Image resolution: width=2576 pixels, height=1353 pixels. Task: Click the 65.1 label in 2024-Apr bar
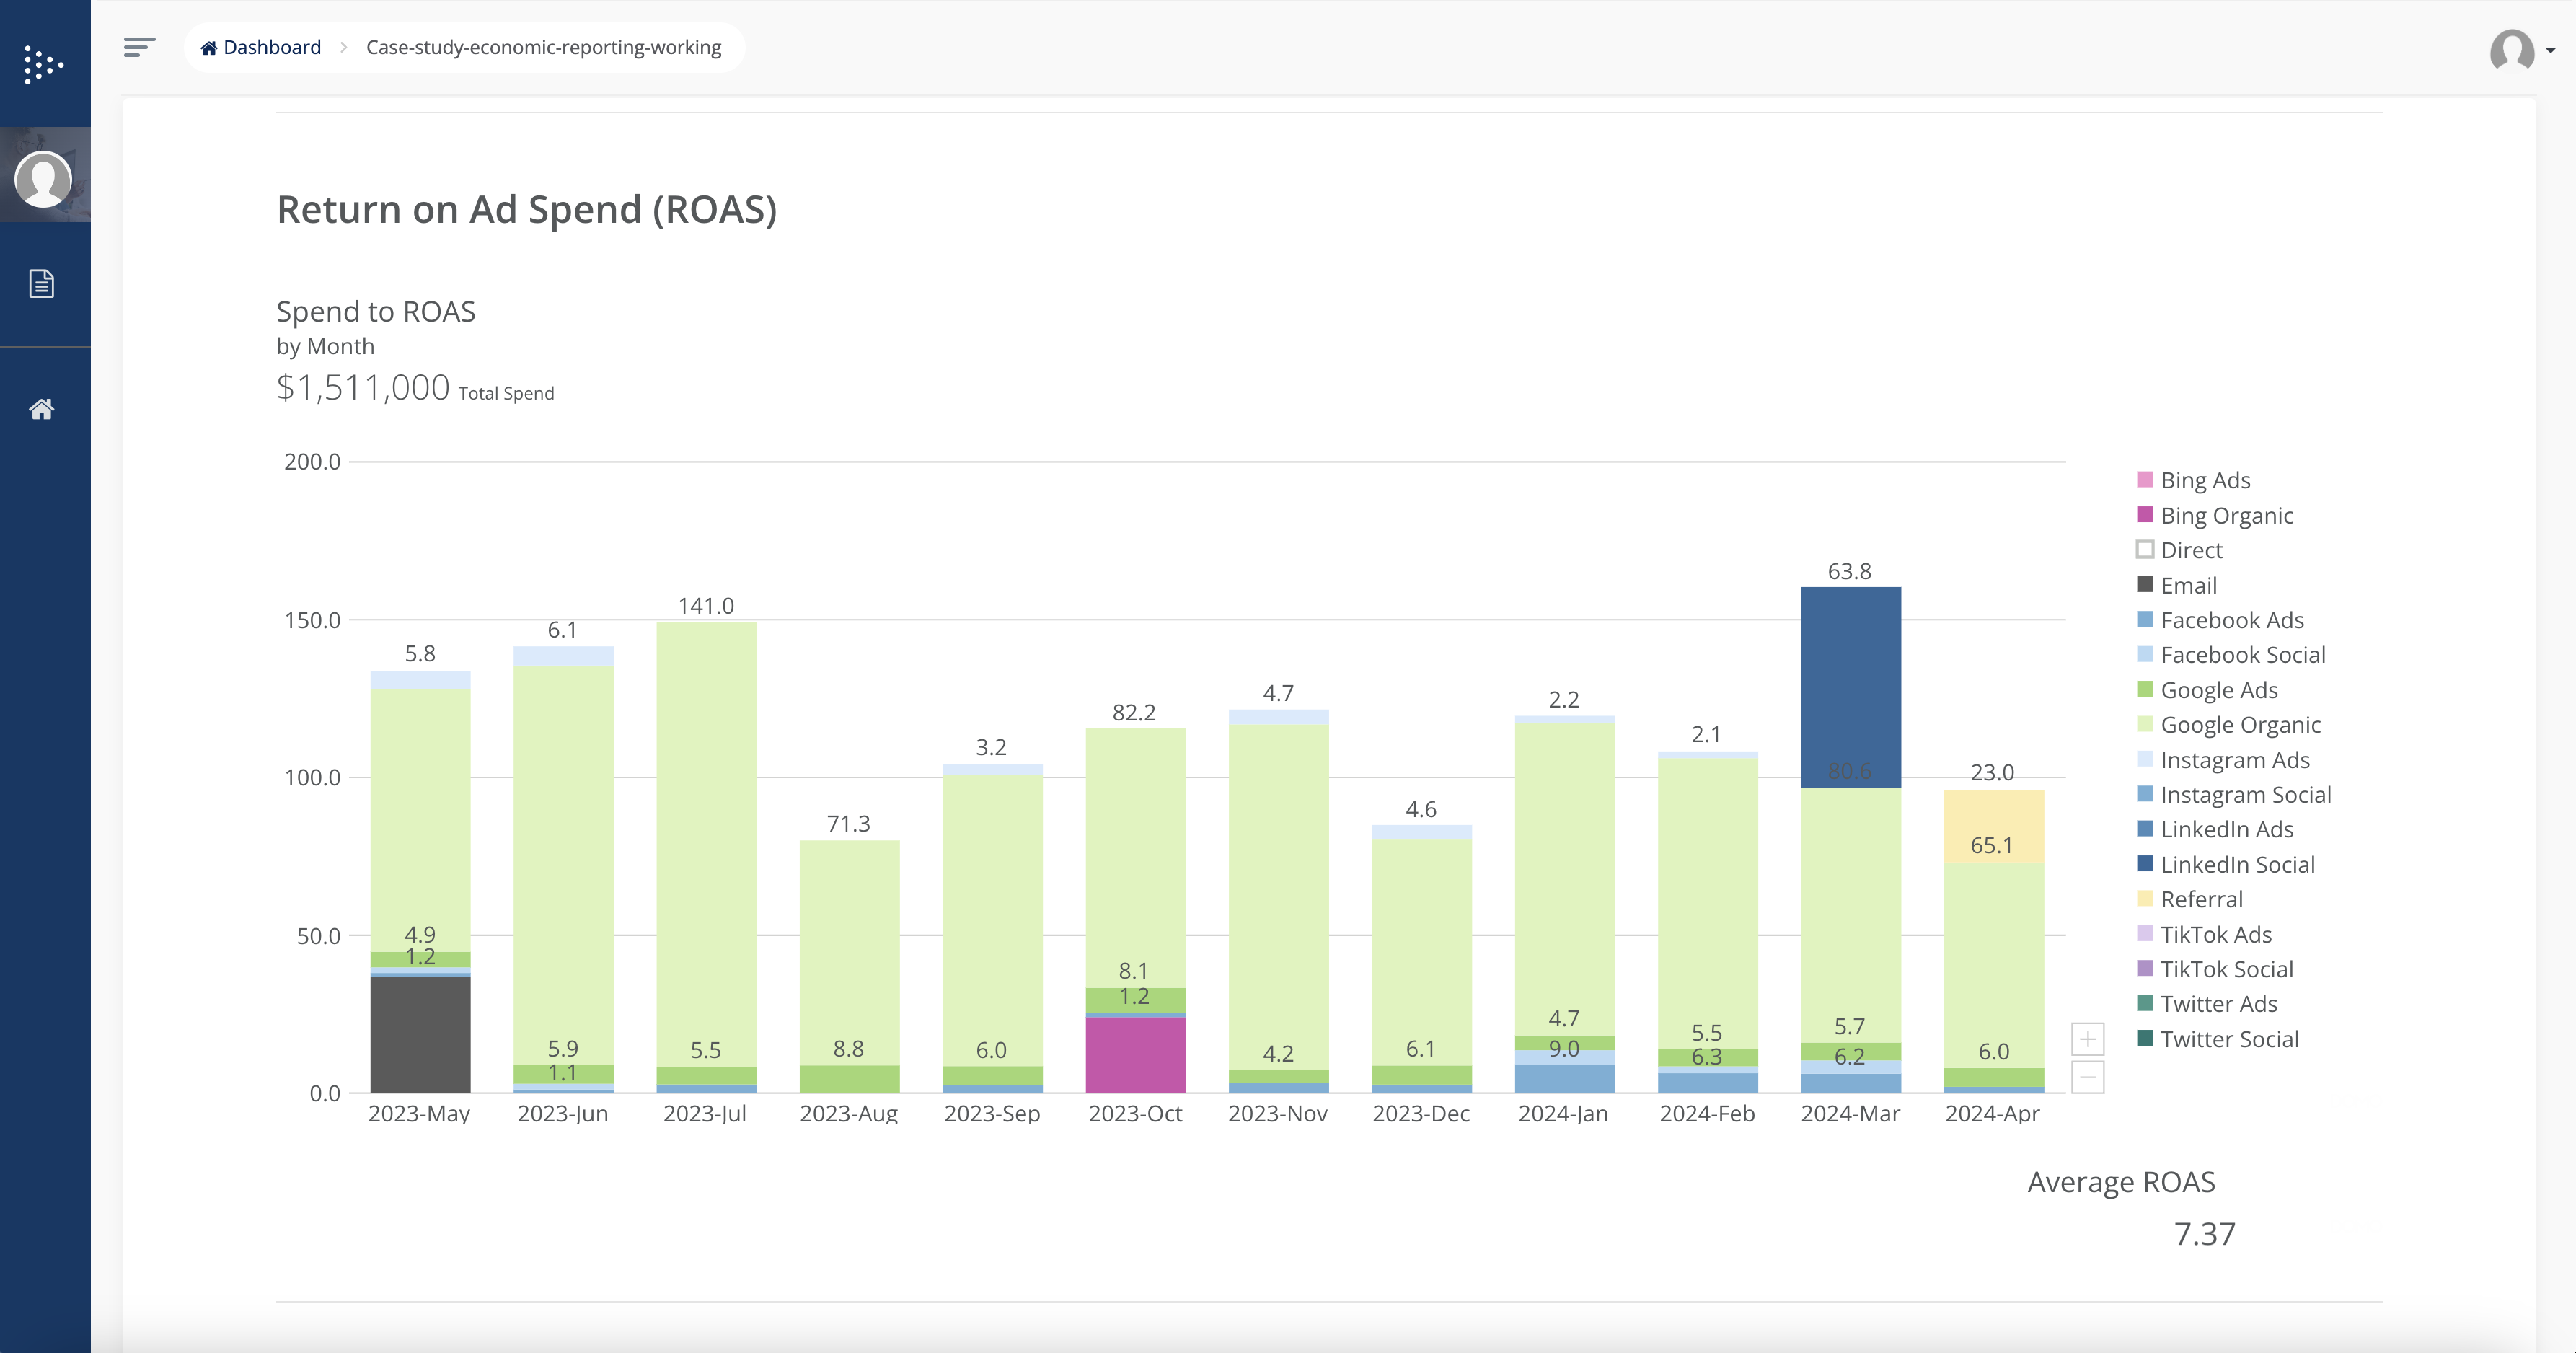1991,846
